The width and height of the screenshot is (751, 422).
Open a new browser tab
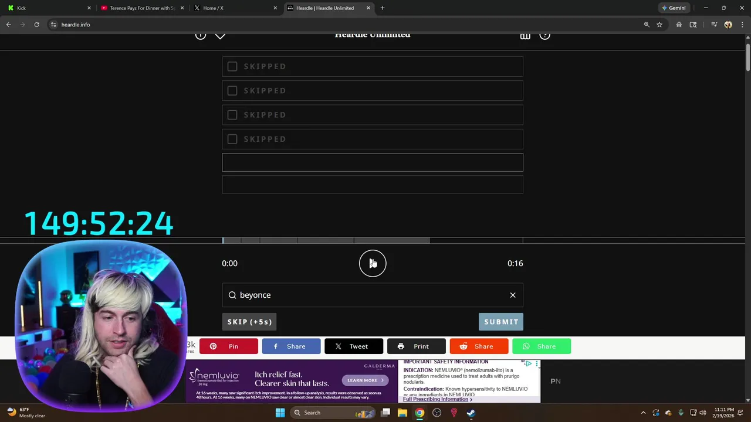click(383, 8)
